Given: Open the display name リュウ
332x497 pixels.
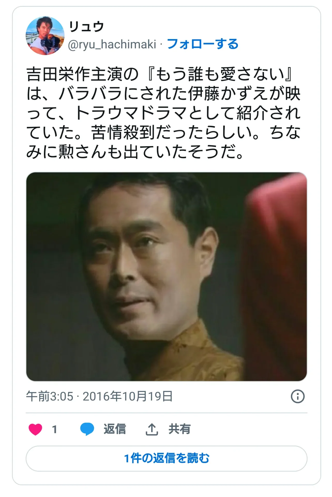Looking at the screenshot, I should pos(86,26).
